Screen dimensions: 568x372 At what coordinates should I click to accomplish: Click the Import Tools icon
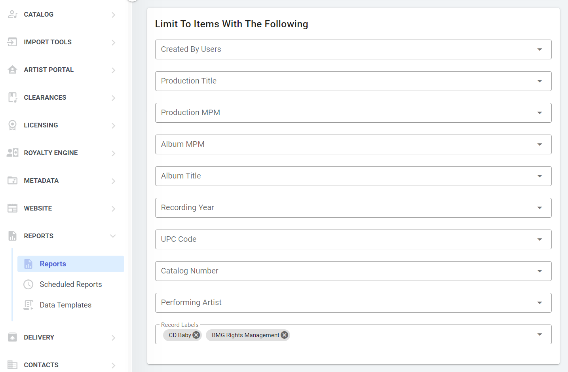click(13, 42)
